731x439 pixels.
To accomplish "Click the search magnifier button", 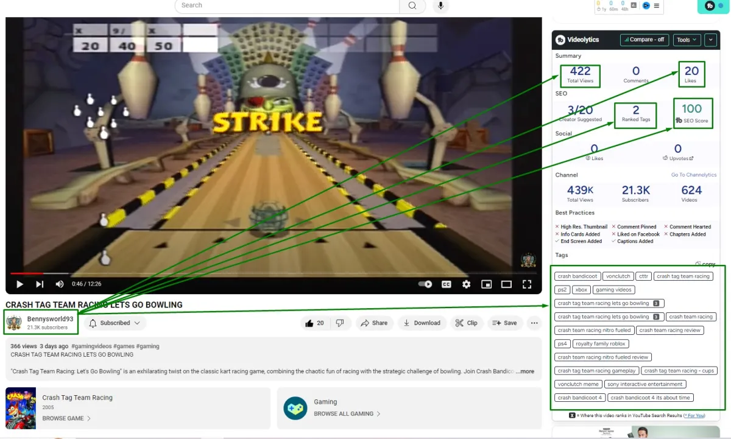I will coord(412,5).
